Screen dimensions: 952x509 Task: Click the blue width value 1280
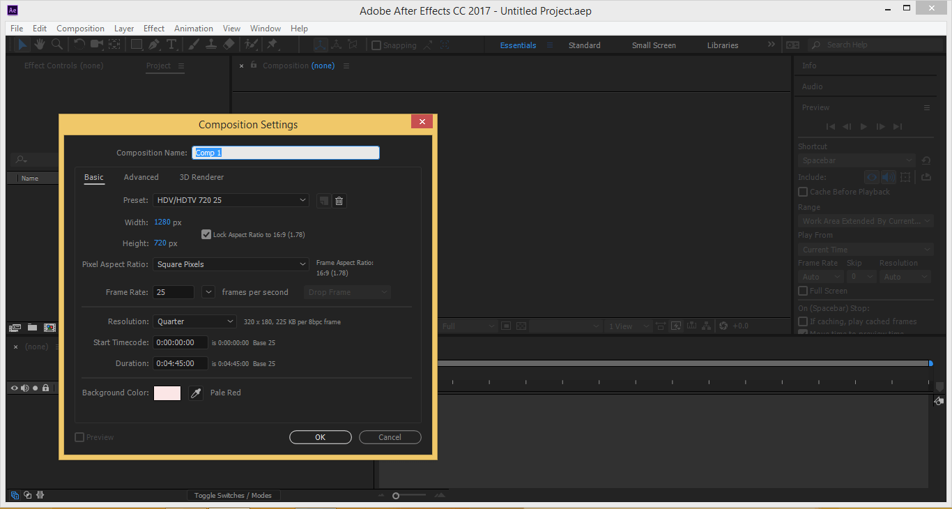(162, 222)
